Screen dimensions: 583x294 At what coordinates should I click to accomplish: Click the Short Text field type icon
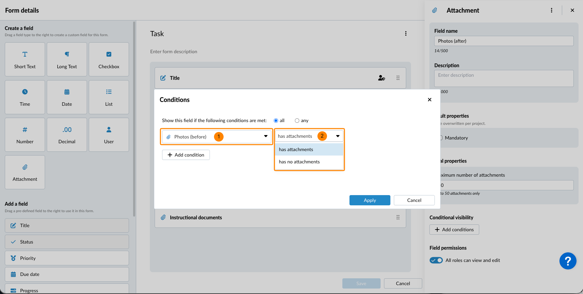tap(25, 55)
